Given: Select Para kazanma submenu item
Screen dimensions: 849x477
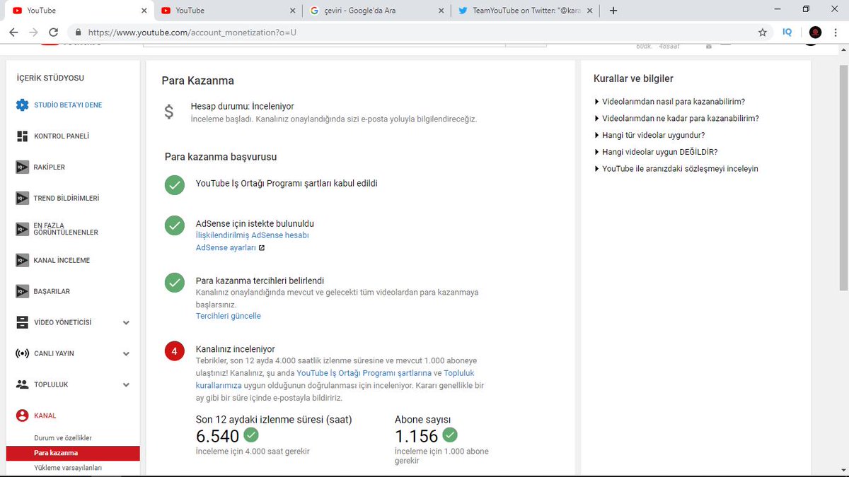Looking at the screenshot, I should pyautogui.click(x=73, y=453).
